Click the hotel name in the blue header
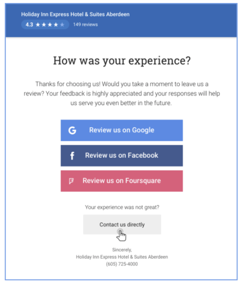This screenshot has width=240, height=284. tap(75, 14)
